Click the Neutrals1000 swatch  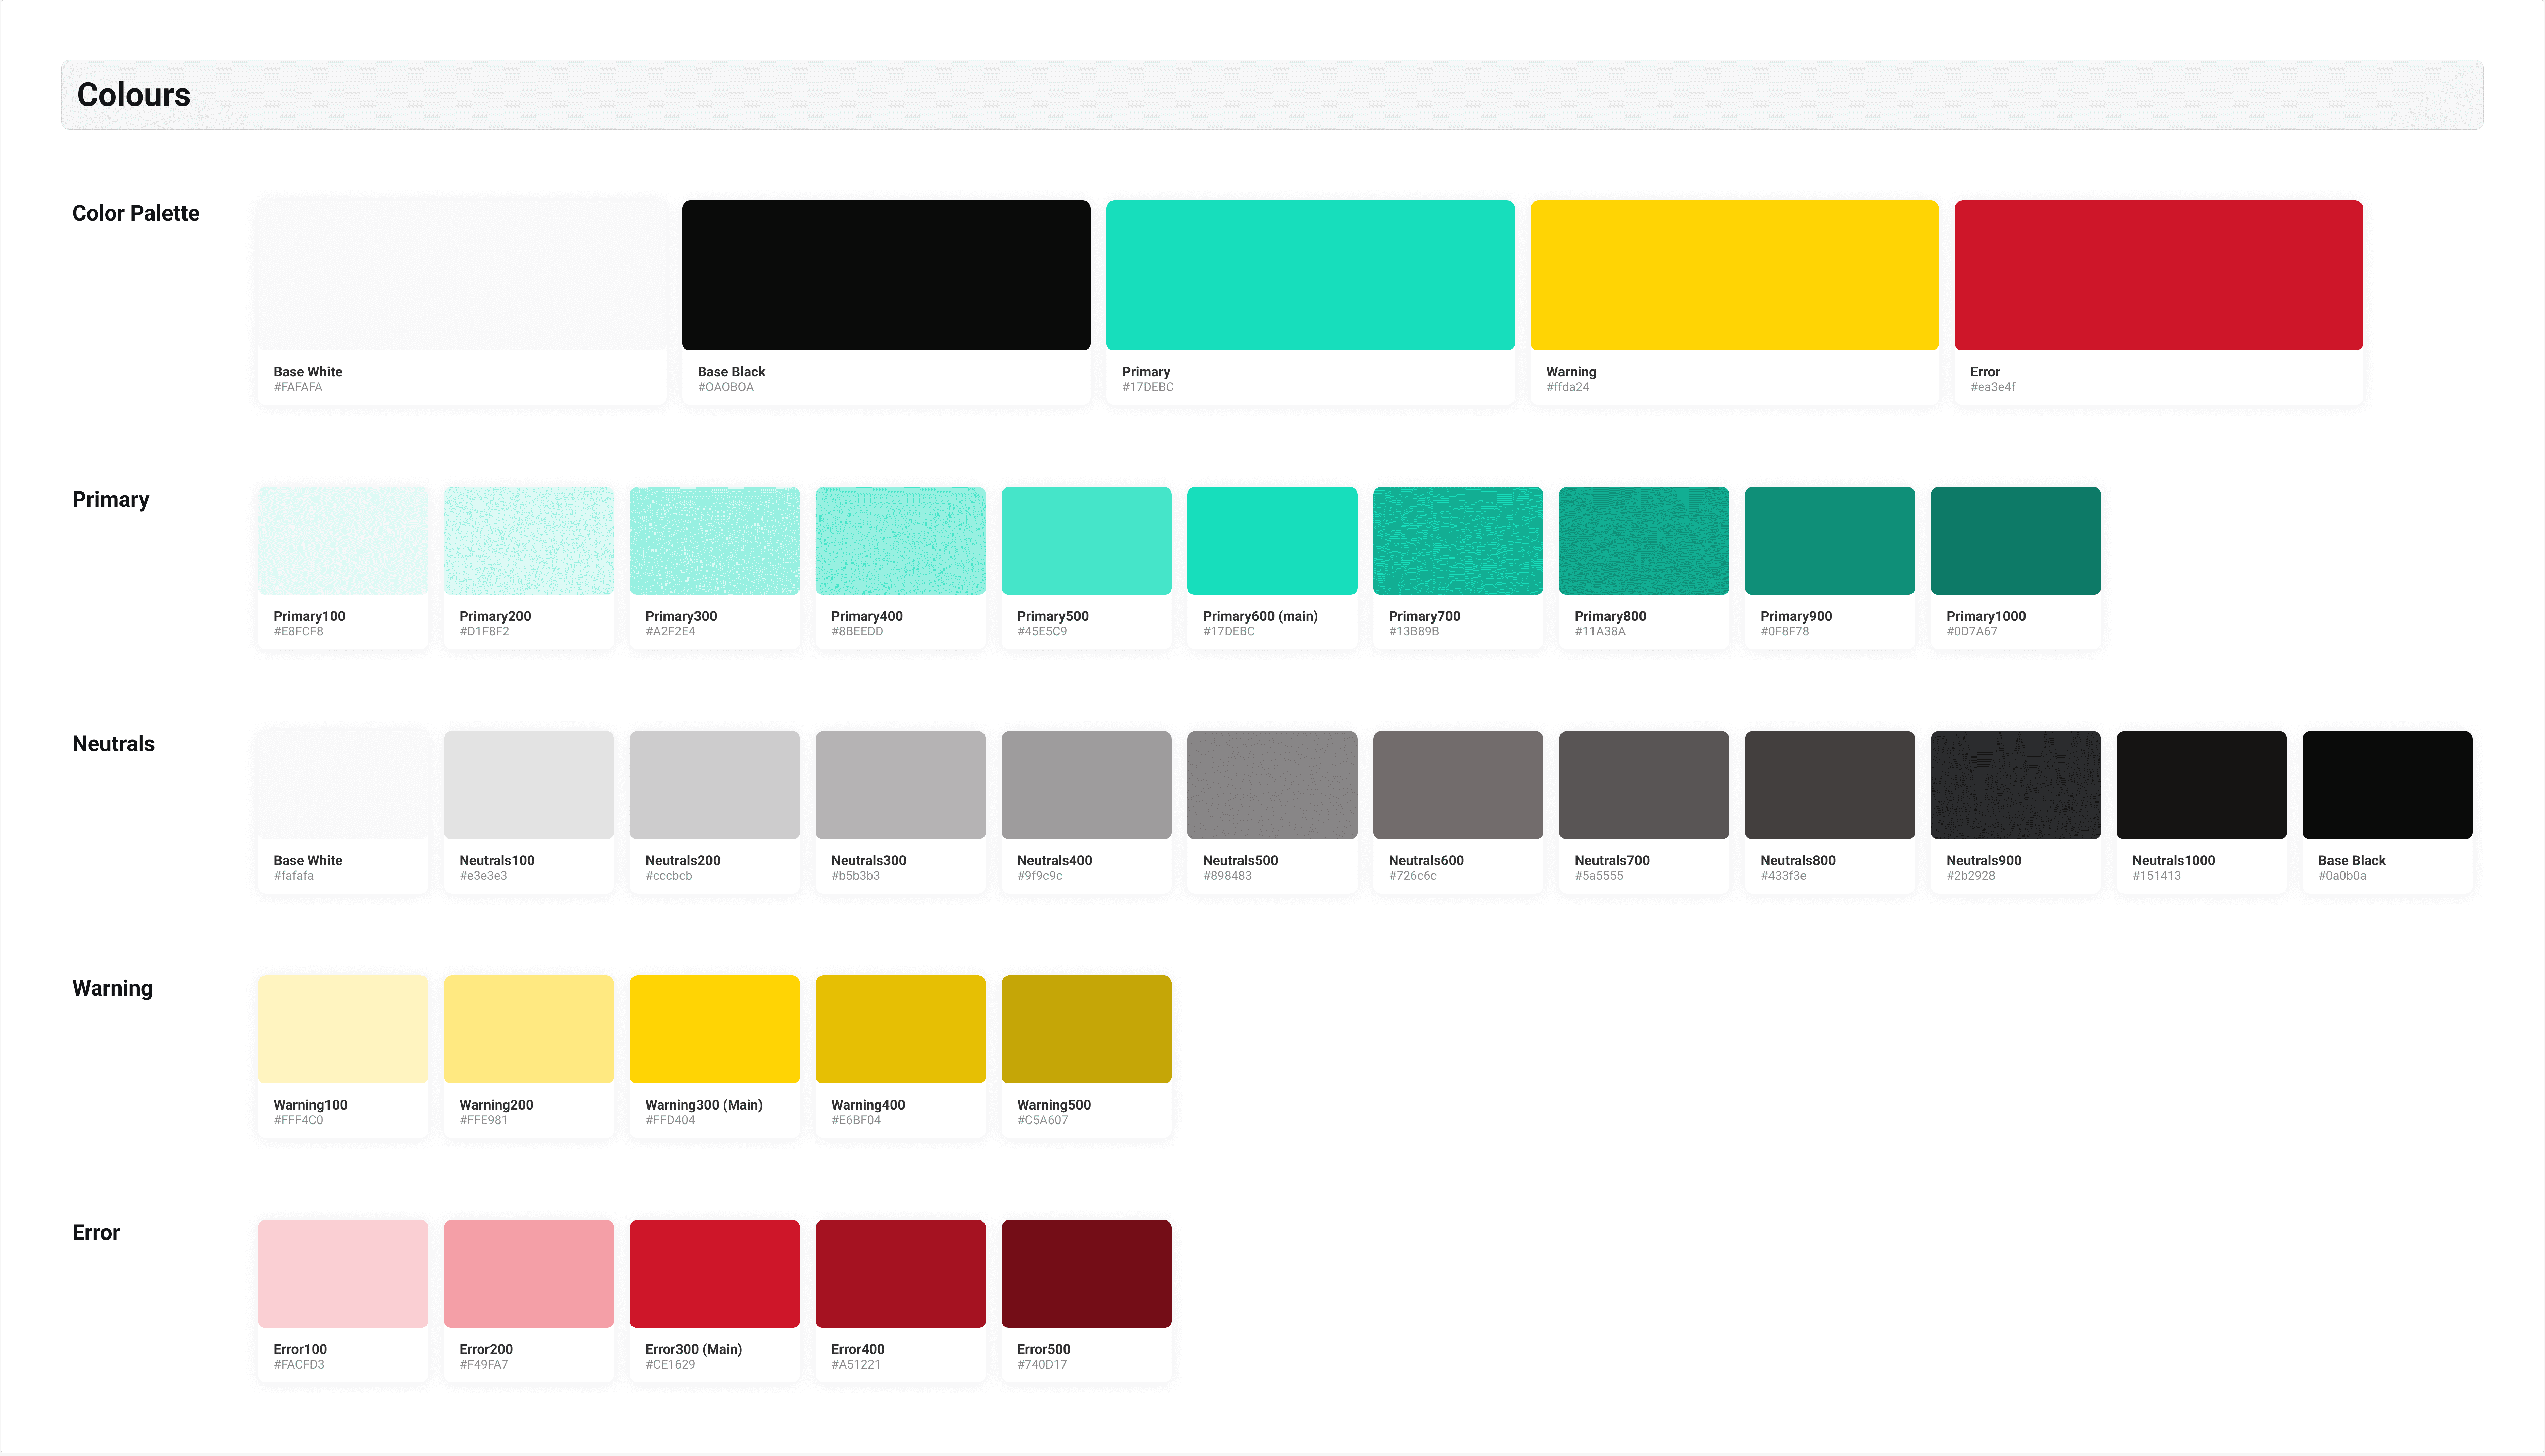pos(2201,784)
